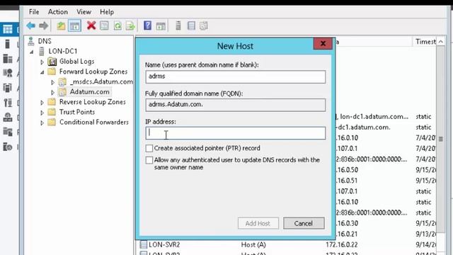This screenshot has height=255, width=453.
Task: Click the Up one level folder icon
Action: (x=61, y=26)
